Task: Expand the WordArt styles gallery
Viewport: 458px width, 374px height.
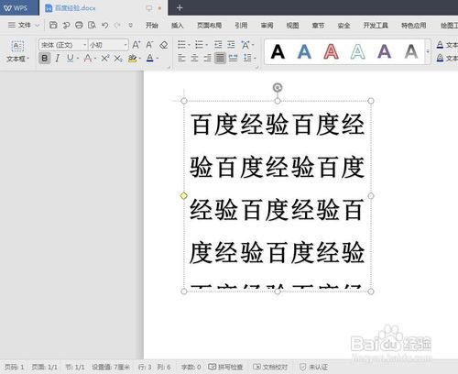Action: [428, 51]
